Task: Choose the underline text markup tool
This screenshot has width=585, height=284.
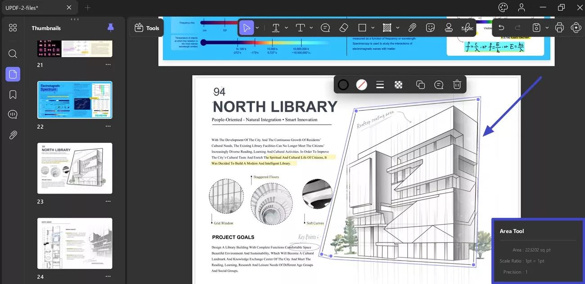Action: pos(276,28)
